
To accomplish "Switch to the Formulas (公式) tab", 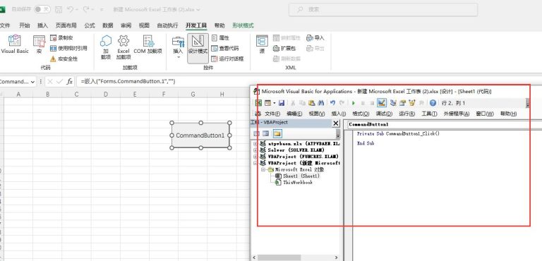I will [x=90, y=25].
